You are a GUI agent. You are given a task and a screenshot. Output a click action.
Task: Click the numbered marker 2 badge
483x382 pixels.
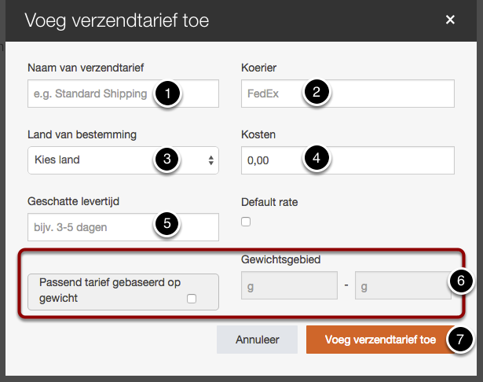point(316,94)
